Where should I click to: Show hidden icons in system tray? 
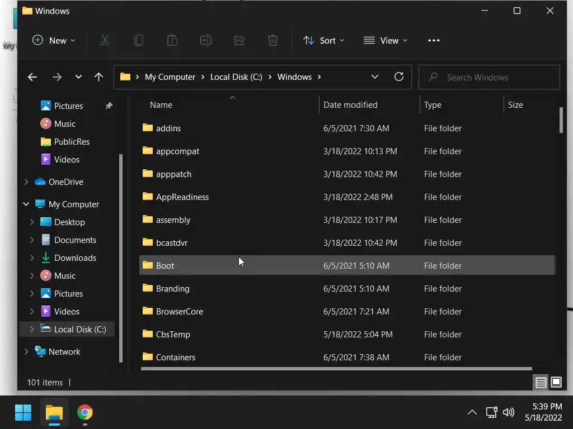pos(472,412)
